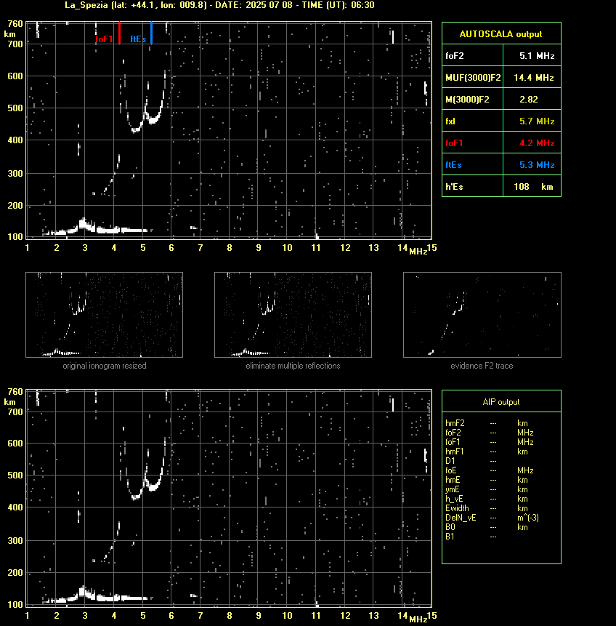
Task: Click the h_vE row label
Action: click(454, 499)
